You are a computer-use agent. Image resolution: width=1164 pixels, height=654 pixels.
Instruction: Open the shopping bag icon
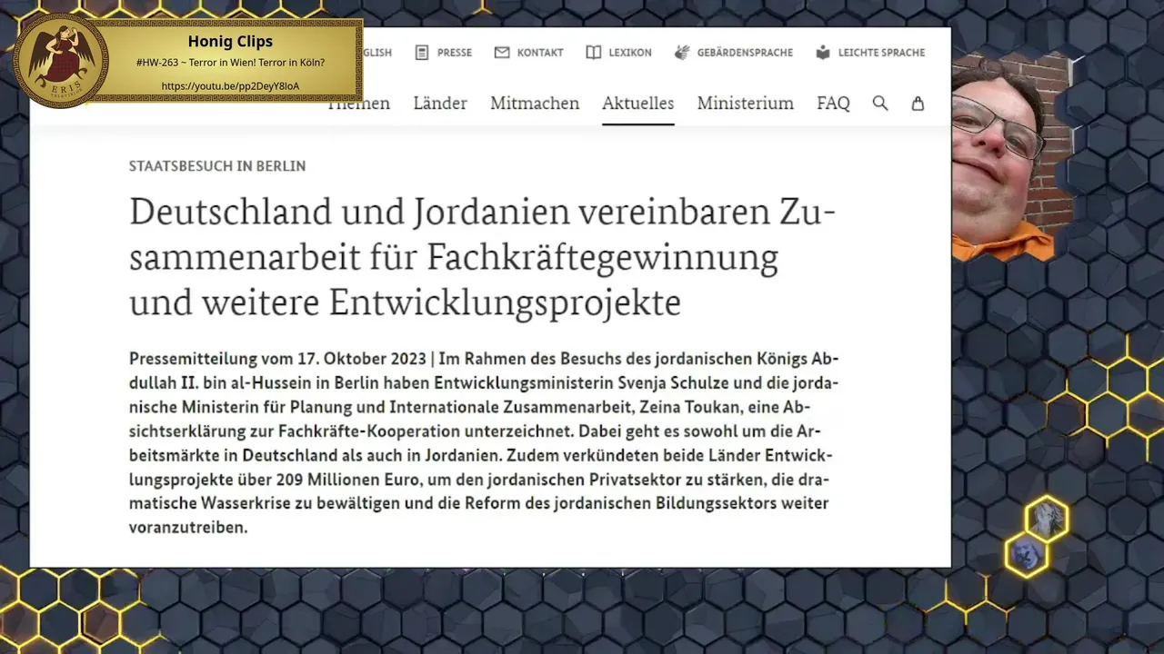[x=918, y=104]
